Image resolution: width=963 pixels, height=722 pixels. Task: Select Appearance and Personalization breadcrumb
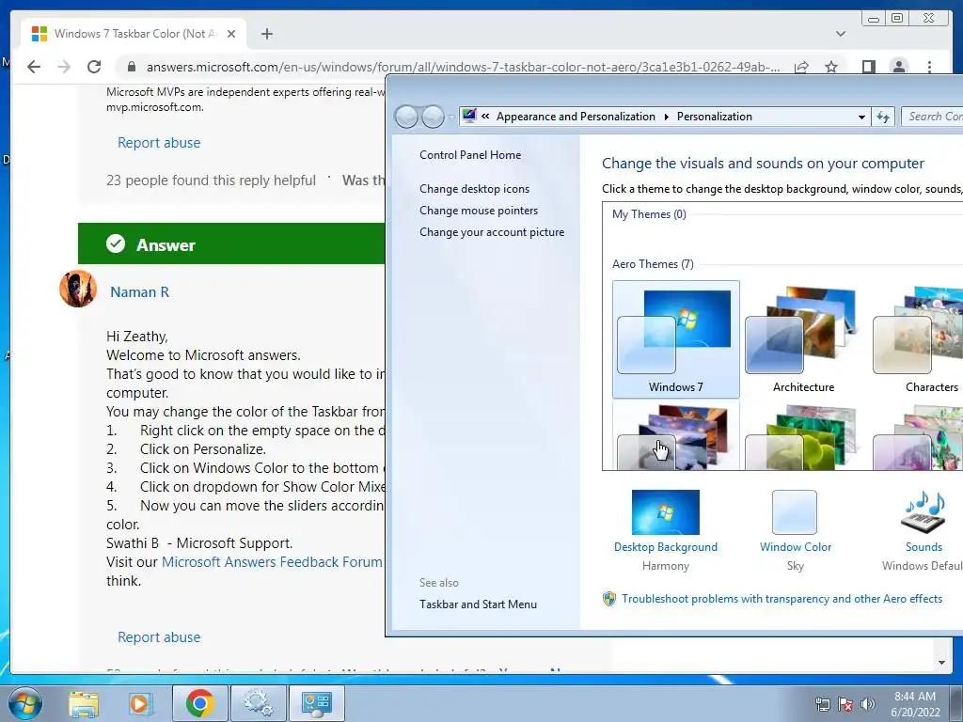coord(576,117)
